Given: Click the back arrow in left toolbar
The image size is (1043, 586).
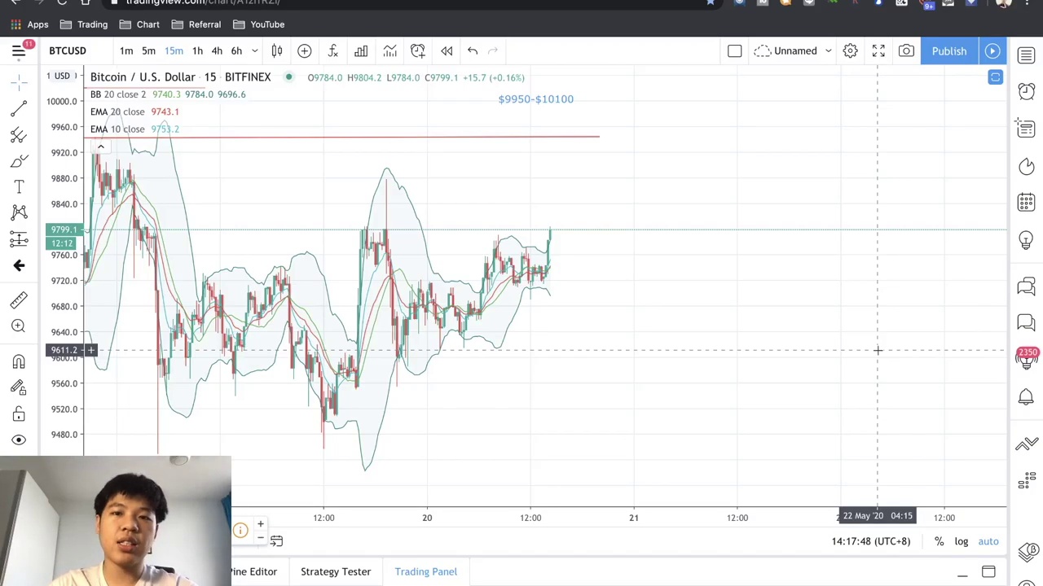Looking at the screenshot, I should coord(19,265).
